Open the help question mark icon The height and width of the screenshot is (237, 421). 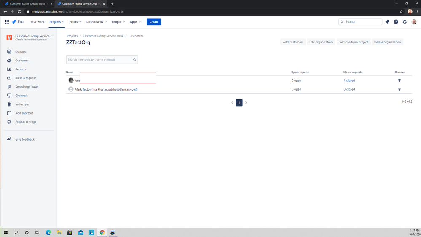click(396, 22)
